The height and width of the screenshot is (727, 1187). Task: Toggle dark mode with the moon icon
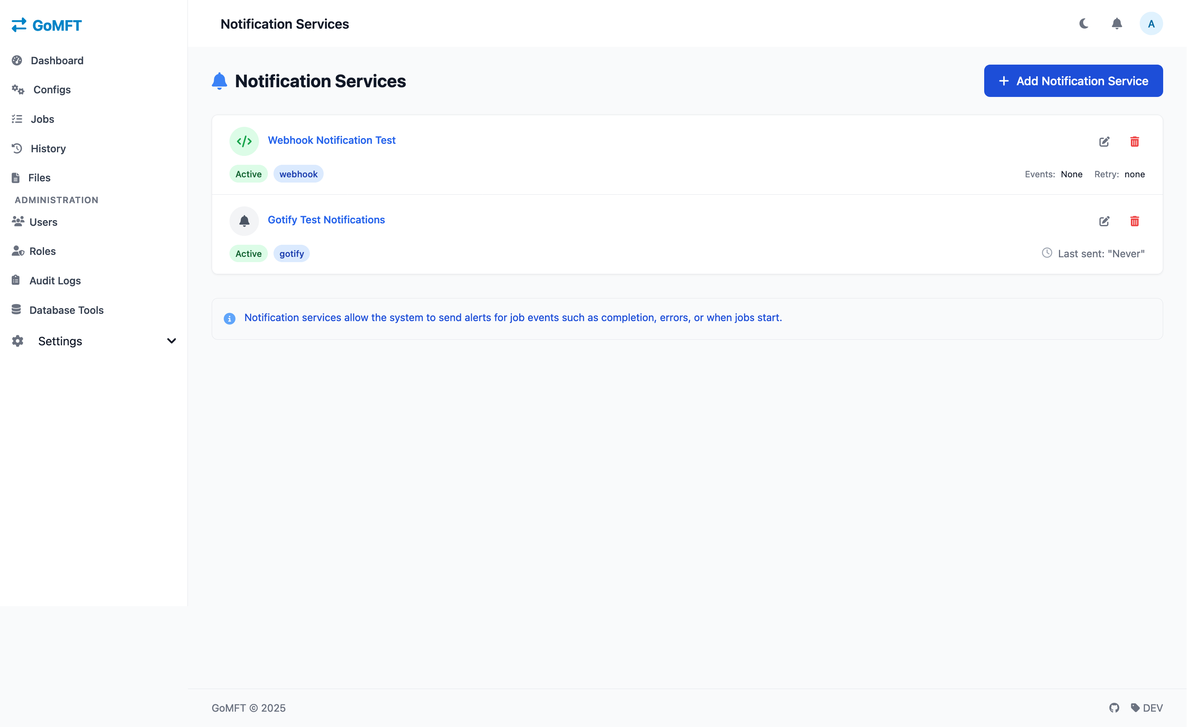point(1084,23)
